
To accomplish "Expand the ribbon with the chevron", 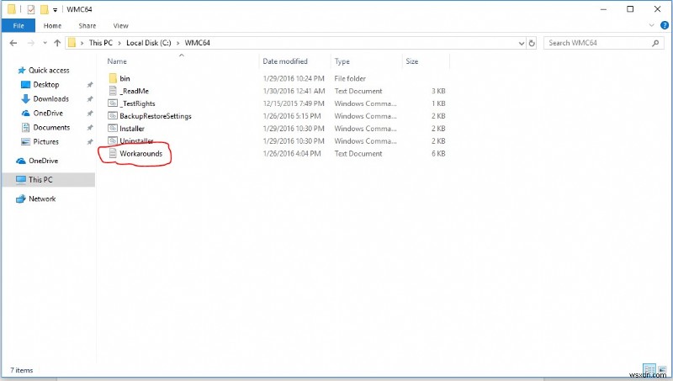I will pyautogui.click(x=651, y=26).
